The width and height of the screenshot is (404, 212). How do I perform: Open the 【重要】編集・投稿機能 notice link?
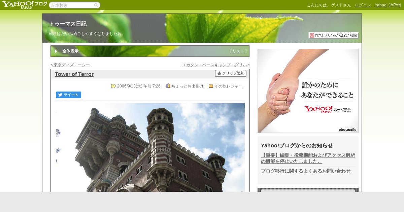[x=308, y=158]
